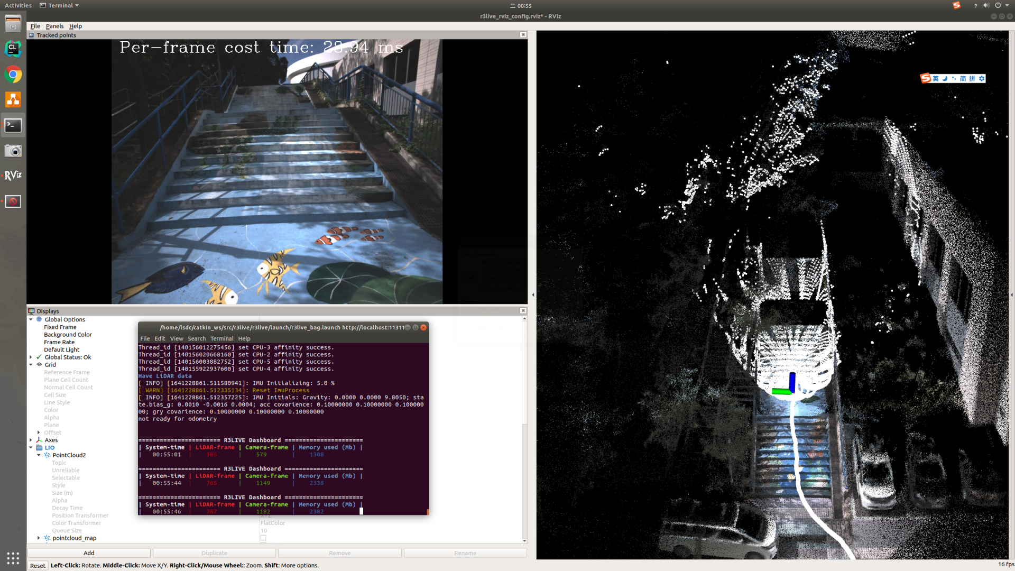Open CLion IDE from the dock
This screenshot has width=1015, height=571.
tap(13, 49)
